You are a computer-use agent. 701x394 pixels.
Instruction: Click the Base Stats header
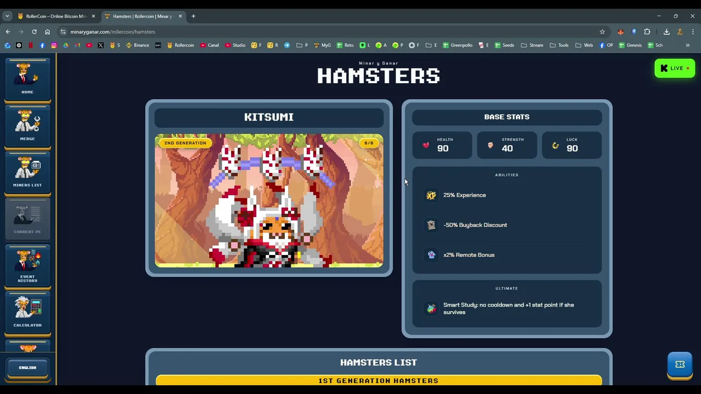tap(507, 117)
